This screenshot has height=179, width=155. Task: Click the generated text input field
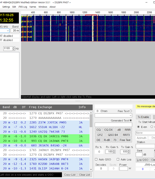[x=113, y=125]
